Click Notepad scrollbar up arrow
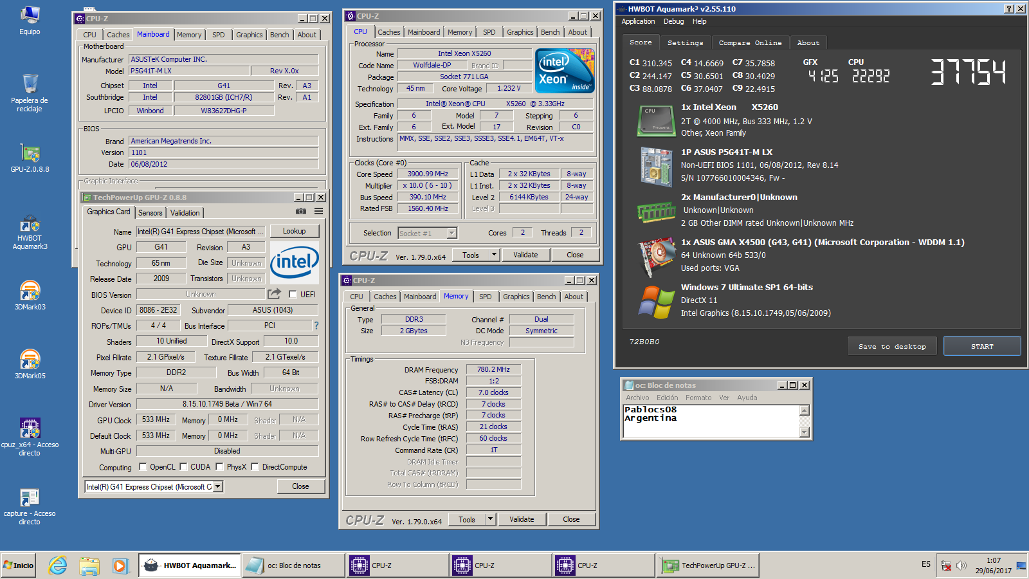 coord(804,410)
